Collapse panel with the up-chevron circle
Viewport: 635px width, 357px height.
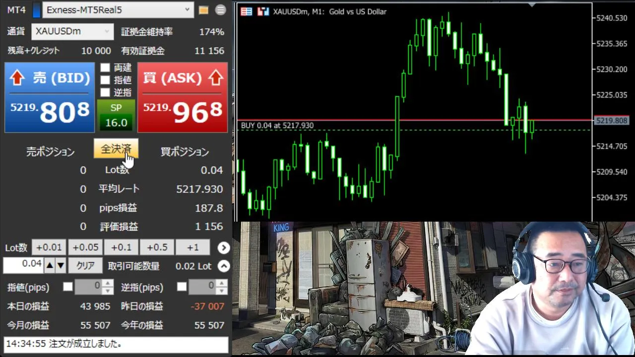224,266
